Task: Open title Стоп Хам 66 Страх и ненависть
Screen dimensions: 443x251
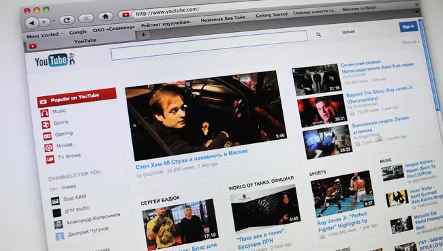Action: 192,159
